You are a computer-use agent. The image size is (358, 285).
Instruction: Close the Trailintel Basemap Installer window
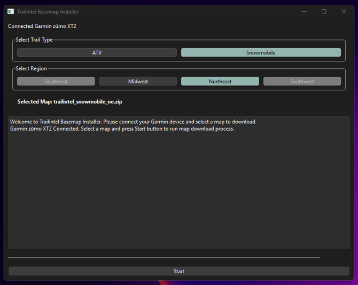(x=344, y=11)
